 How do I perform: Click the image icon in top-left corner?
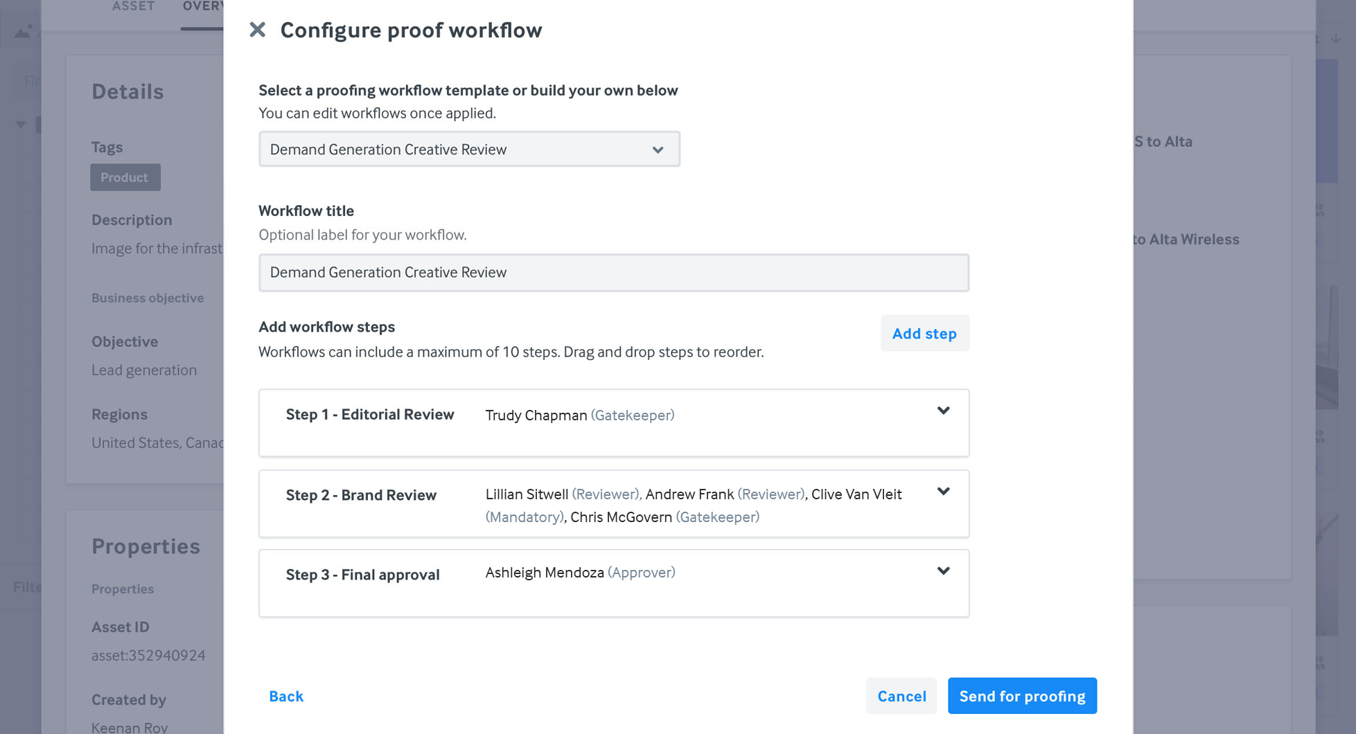pos(23,32)
